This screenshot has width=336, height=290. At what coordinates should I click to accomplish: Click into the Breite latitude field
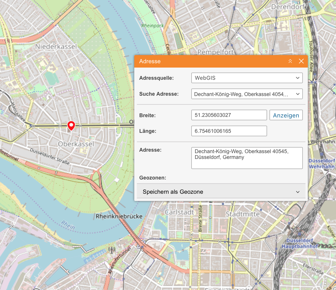(229, 115)
